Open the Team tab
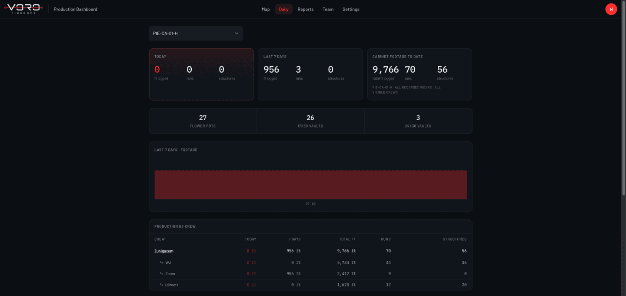 (x=328, y=9)
